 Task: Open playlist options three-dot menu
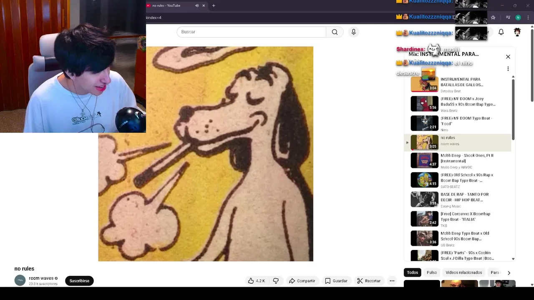click(508, 69)
